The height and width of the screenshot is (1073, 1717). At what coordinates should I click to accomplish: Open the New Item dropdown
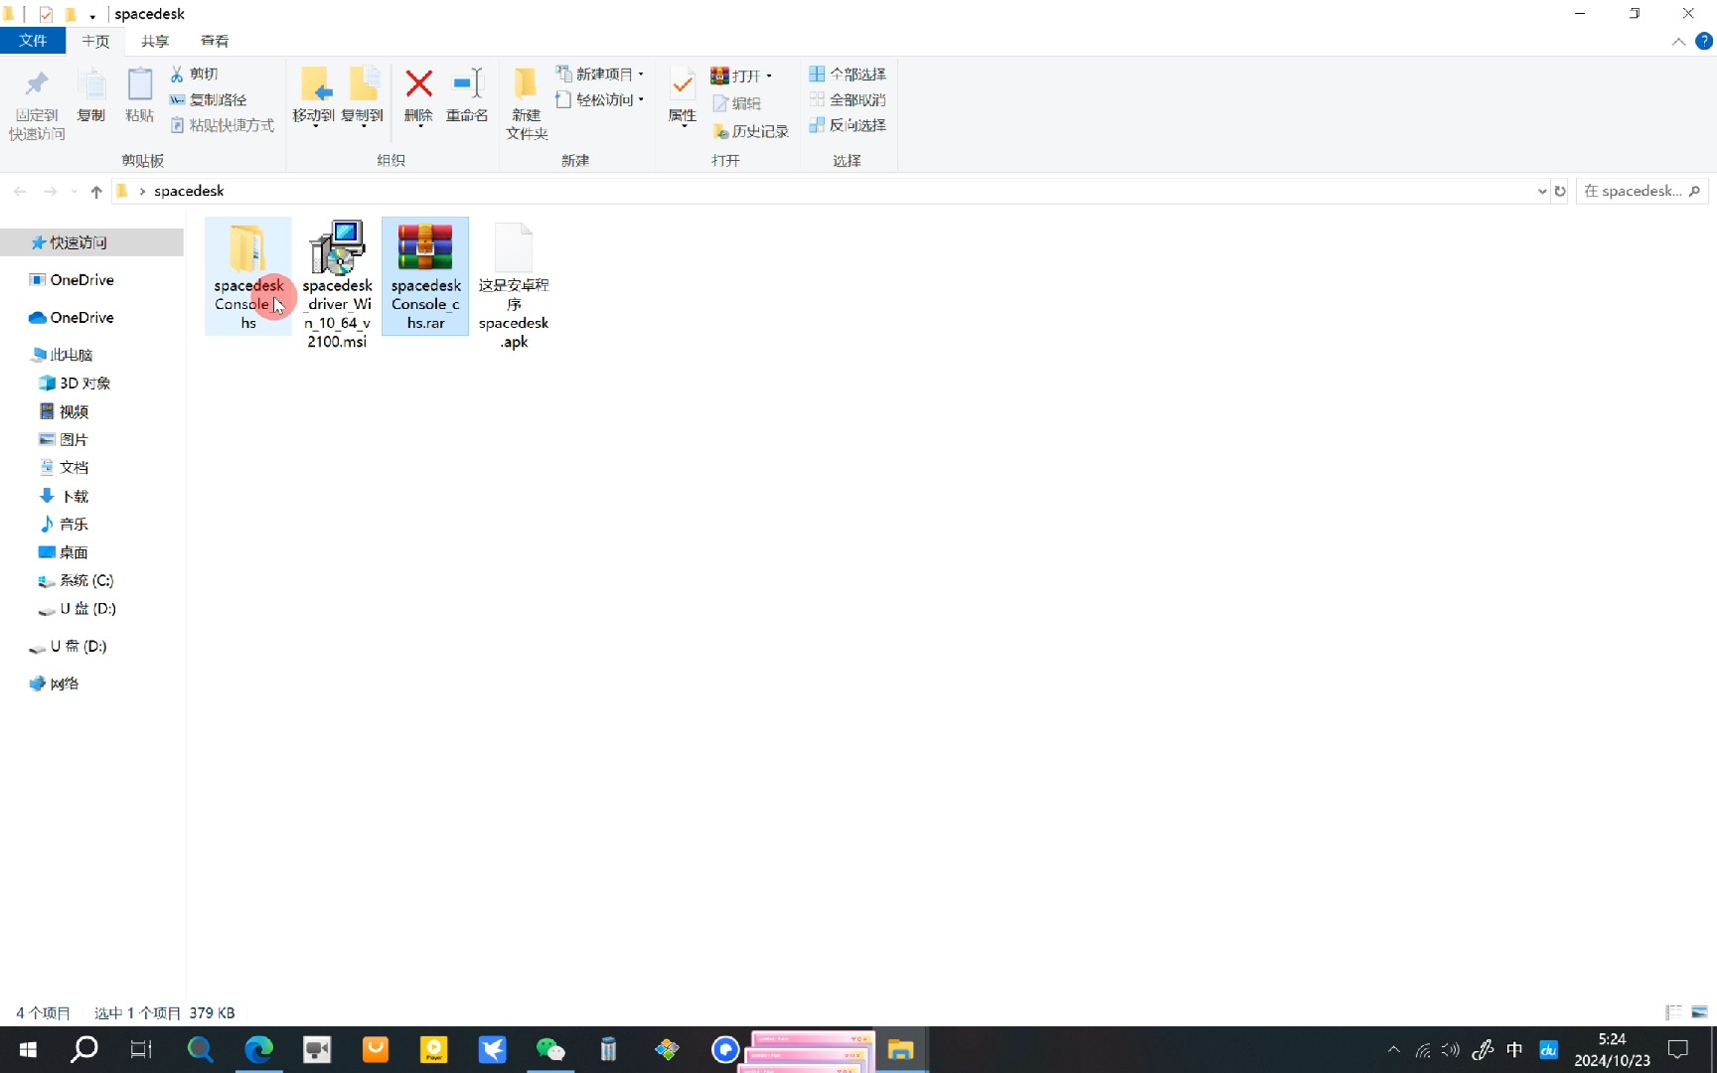tap(600, 74)
